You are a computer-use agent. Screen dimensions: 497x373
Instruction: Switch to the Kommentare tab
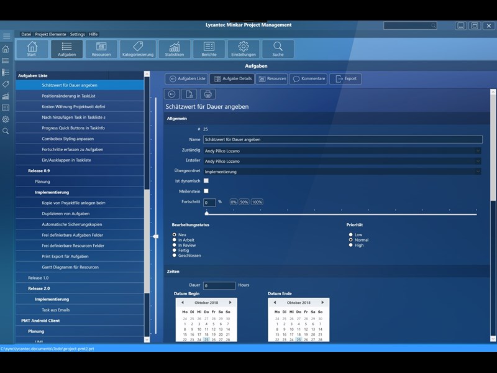pyautogui.click(x=309, y=79)
